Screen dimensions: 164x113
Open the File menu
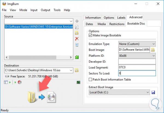click(x=4, y=10)
